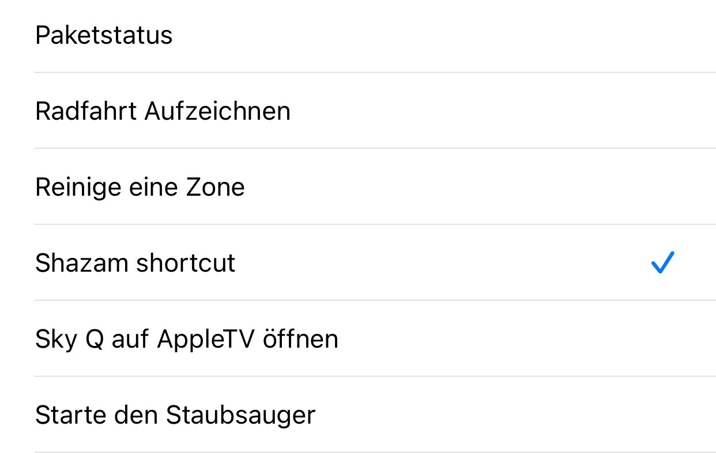716x453 pixels.
Task: Select the Reinige eine Zone shortcut
Action: click(140, 188)
